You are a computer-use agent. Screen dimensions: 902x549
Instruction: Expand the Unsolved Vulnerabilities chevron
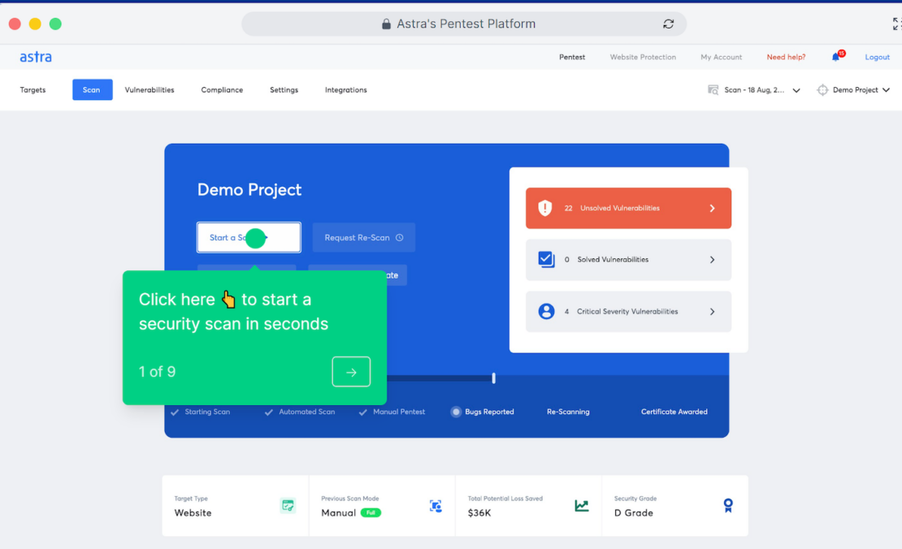[712, 208]
